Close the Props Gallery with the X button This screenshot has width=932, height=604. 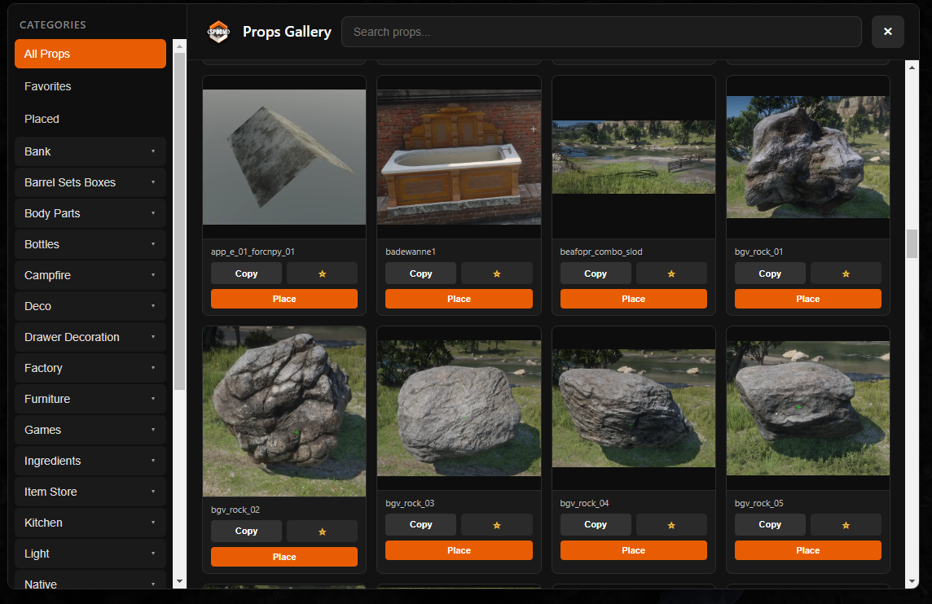tap(887, 32)
